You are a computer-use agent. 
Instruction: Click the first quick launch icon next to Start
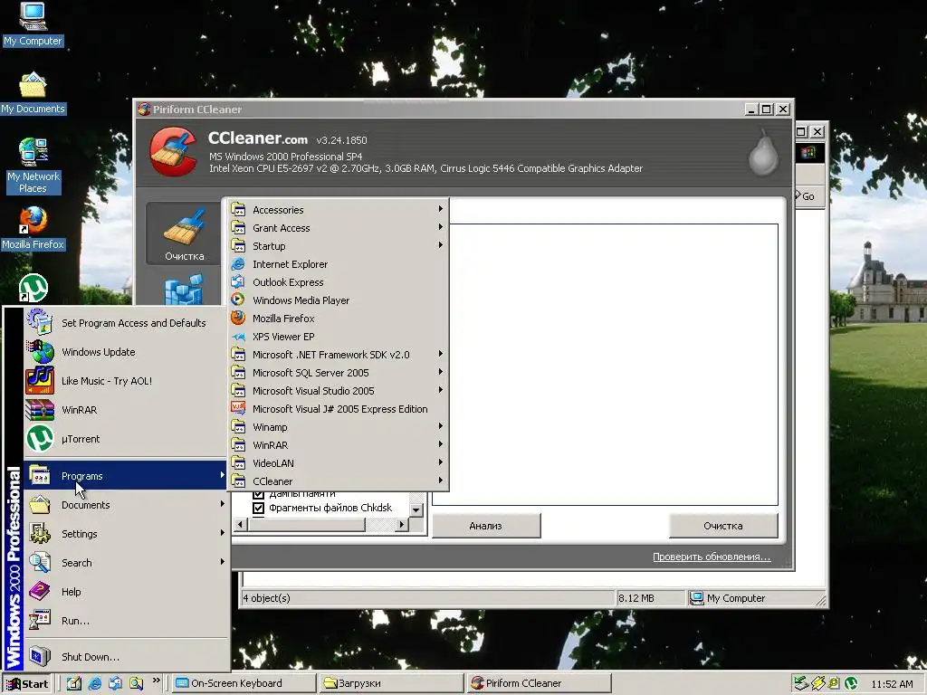click(x=74, y=683)
